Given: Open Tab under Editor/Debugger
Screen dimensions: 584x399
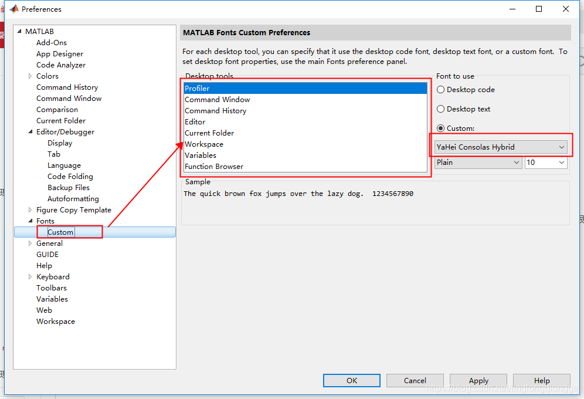Looking at the screenshot, I should point(53,154).
